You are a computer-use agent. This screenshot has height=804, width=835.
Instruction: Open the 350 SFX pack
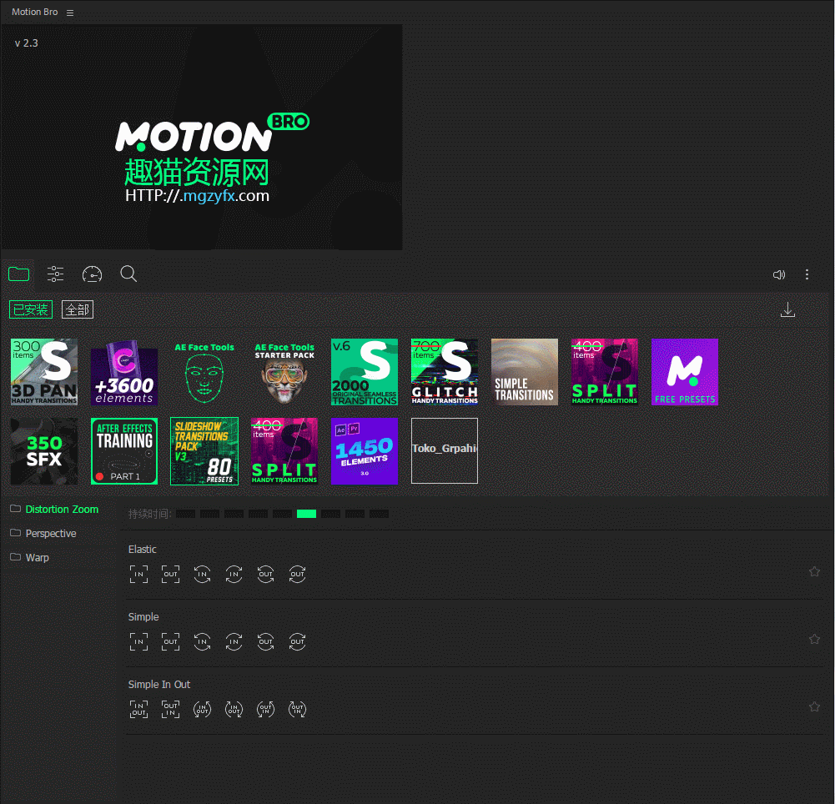pos(44,451)
